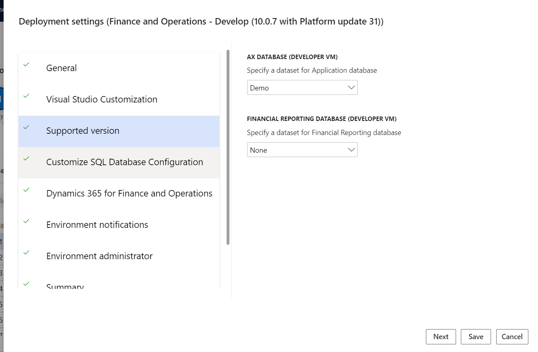
Task: Click the AX DATABASE (DEVELOPER VM) heading
Action: (x=292, y=57)
